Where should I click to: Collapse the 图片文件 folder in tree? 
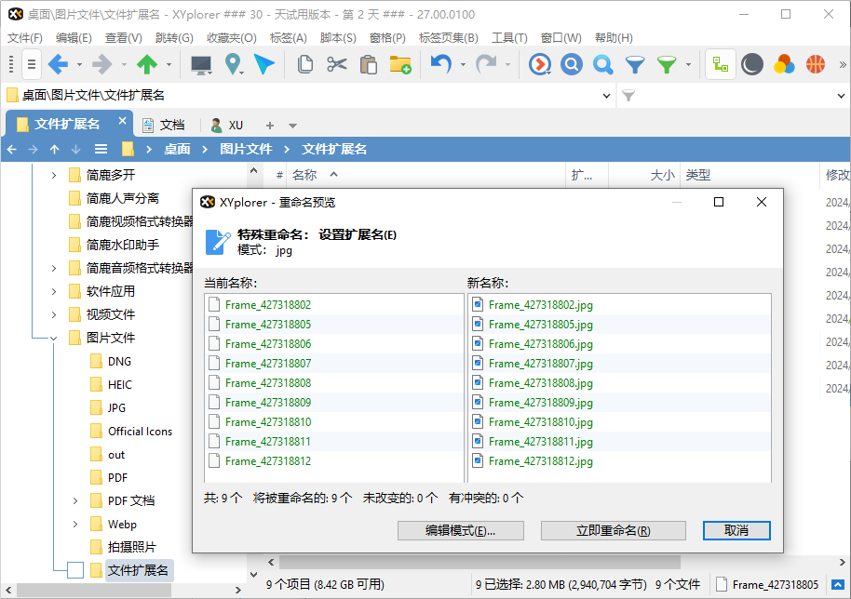point(53,338)
